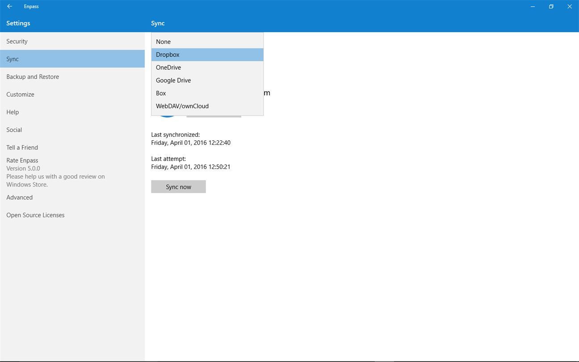Screen dimensions: 579x362
Task: Close the Enpass window
Action: (x=570, y=7)
